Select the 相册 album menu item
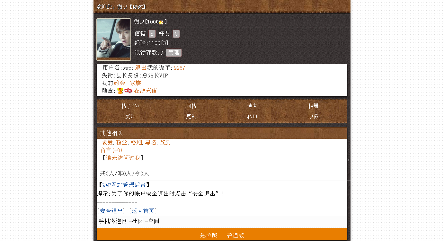444x241 pixels. tap(314, 106)
